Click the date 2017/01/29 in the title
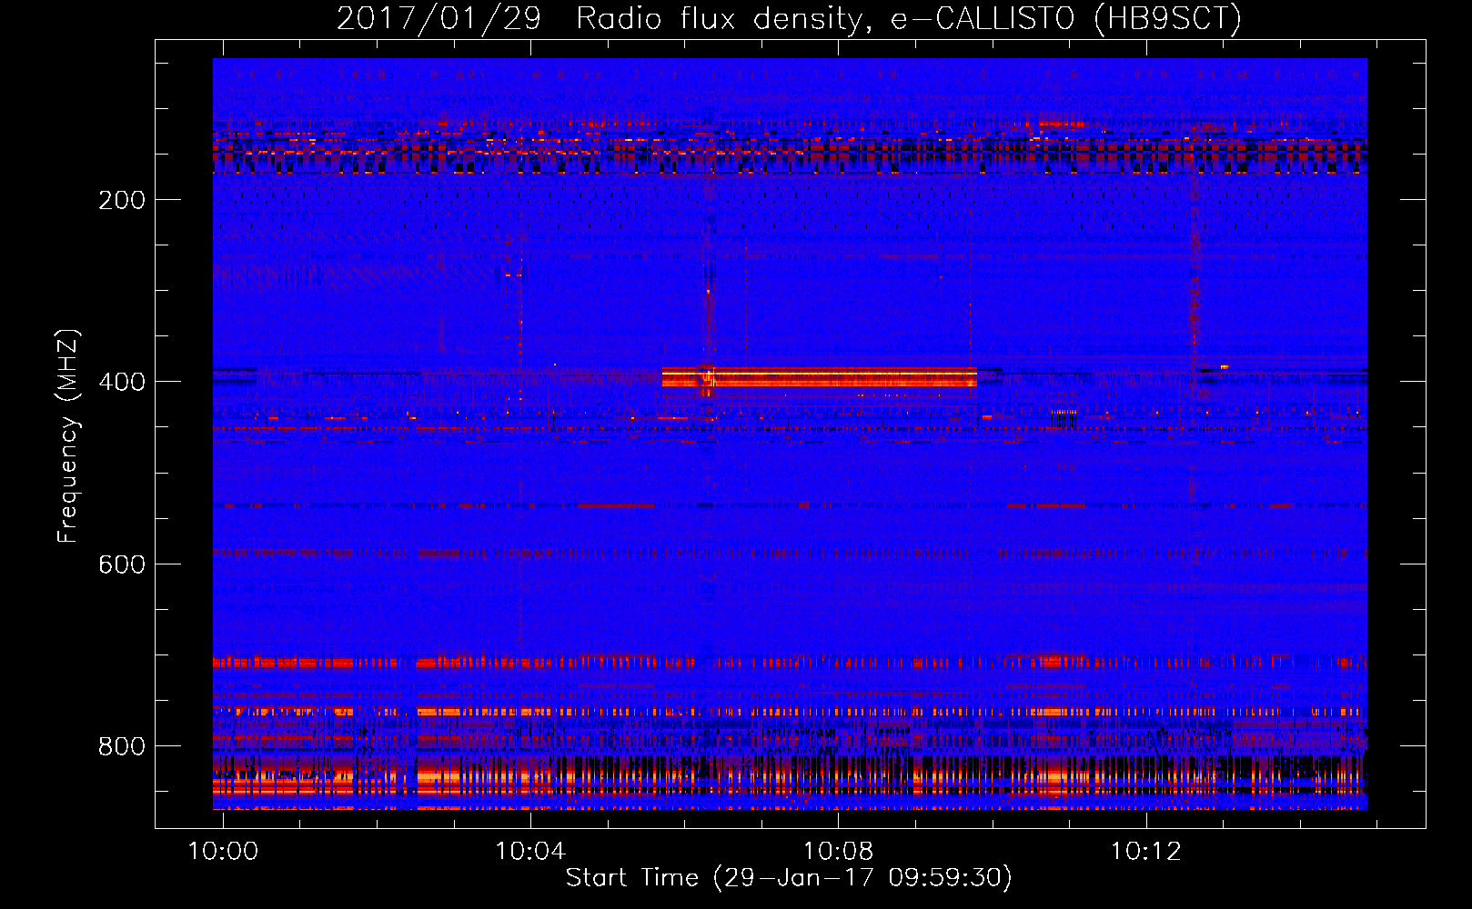Screen dimensions: 1472x909 coord(439,18)
